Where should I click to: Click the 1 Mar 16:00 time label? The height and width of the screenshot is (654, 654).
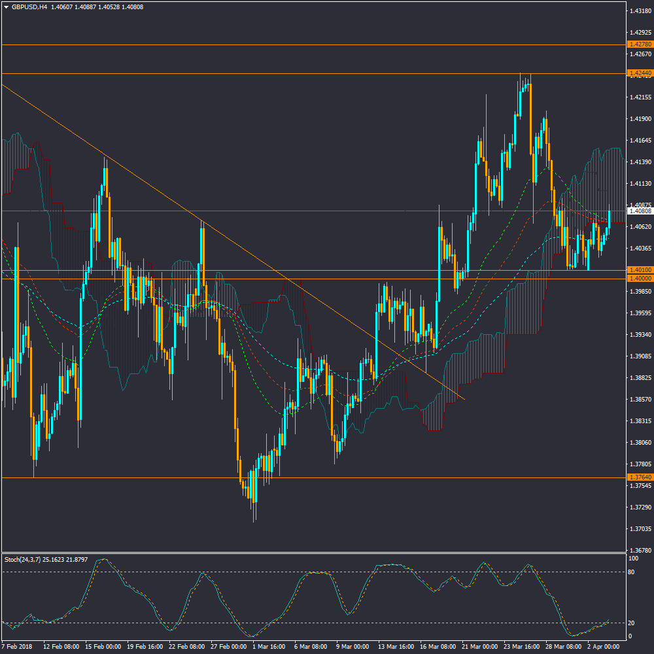tap(268, 647)
